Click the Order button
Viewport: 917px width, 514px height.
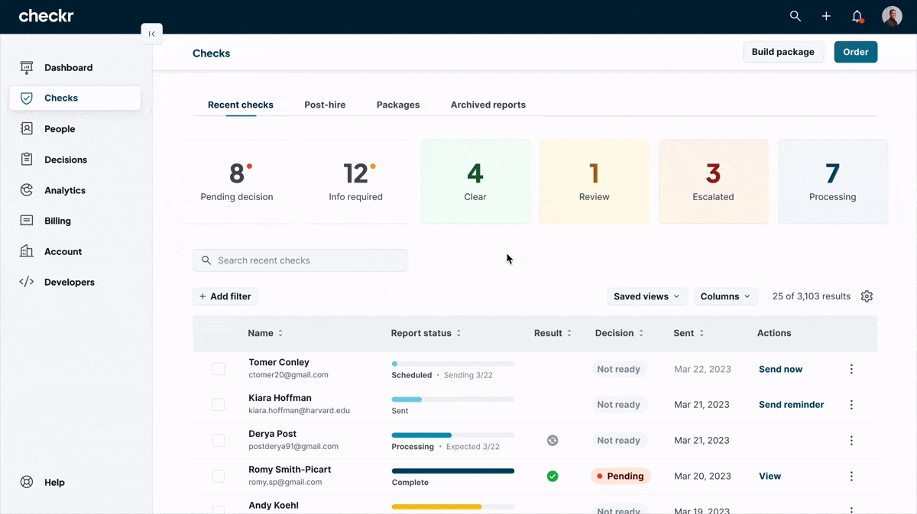coord(855,52)
